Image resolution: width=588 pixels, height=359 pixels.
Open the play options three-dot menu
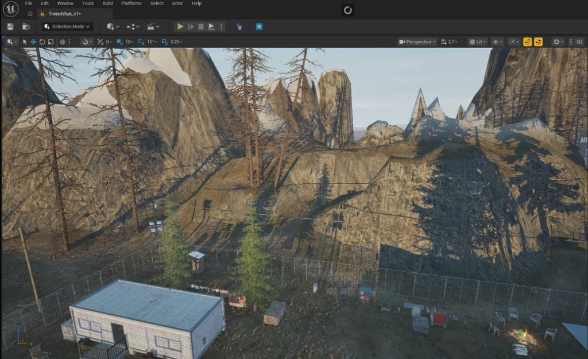click(x=221, y=26)
